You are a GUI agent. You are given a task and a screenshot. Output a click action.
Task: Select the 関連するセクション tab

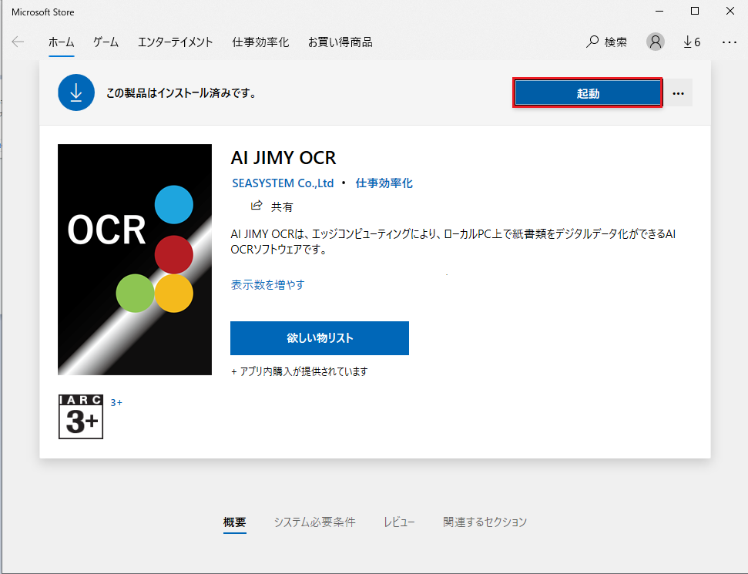click(x=485, y=522)
